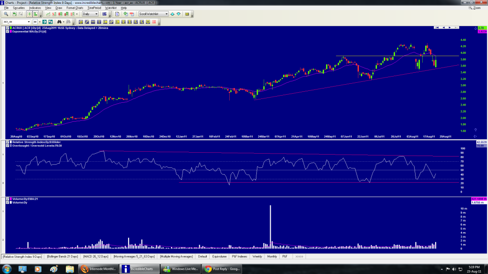The width and height of the screenshot is (488, 274).
Task: Click the teal go-arrow next to exchange box
Action: [44, 22]
